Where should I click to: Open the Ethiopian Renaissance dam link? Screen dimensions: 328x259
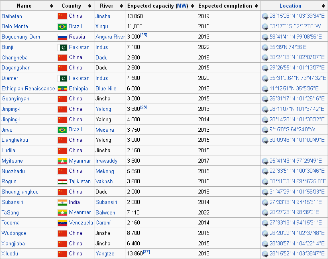click(x=28, y=88)
